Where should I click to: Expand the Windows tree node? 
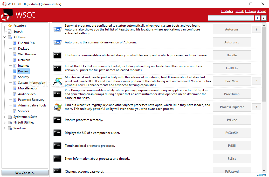[x=5, y=128]
